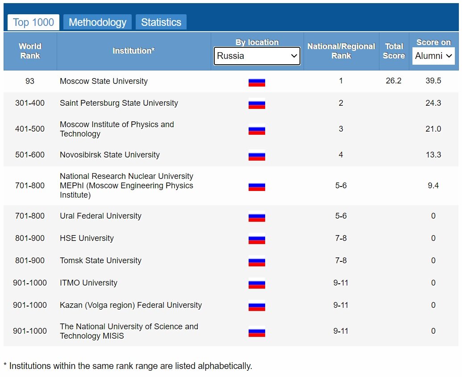The image size is (462, 377).
Task: Open the Score on Alumni dropdown
Action: pyautogui.click(x=433, y=56)
